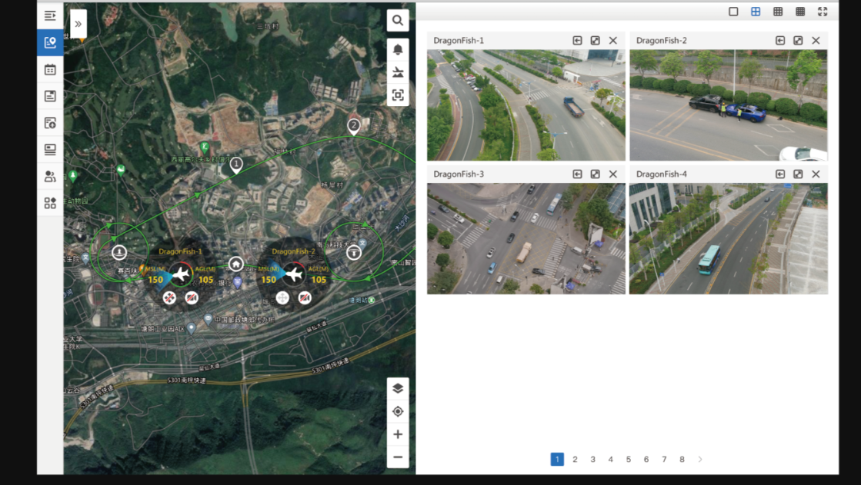Zoom in the map with plus button
Viewport: 861px width, 485px height.
coord(397,434)
